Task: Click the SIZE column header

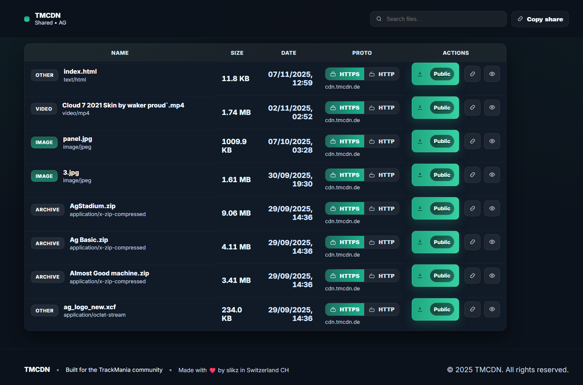Action: pos(237,53)
